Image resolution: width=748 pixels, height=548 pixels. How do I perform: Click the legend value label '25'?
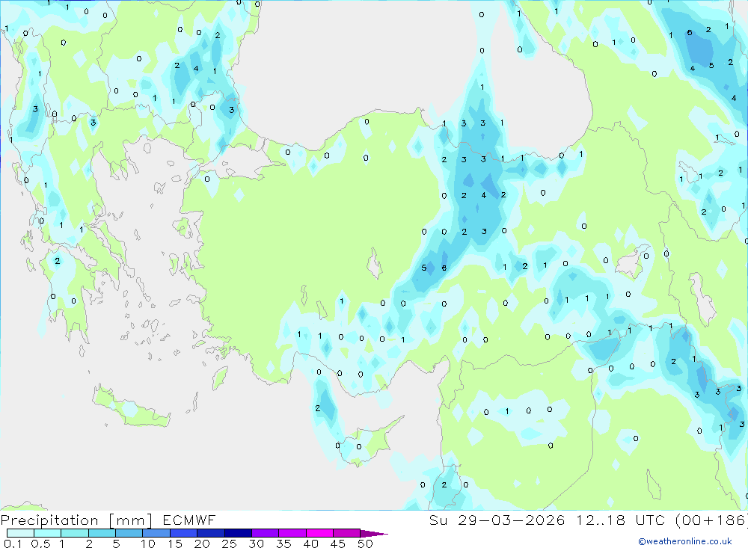(x=230, y=544)
